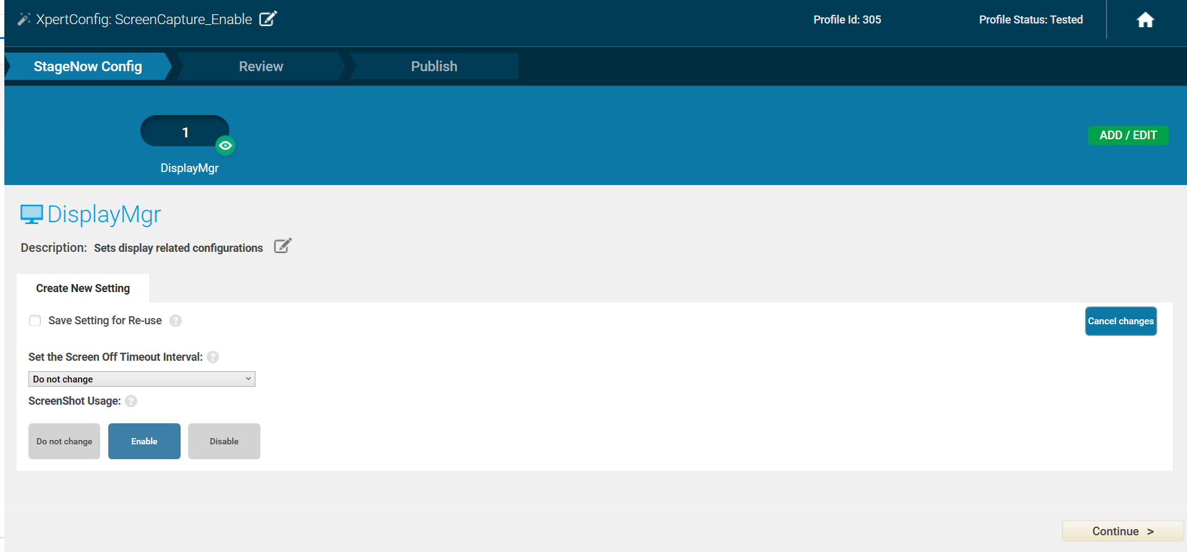Click the ADD / EDIT button
Image resolution: width=1187 pixels, height=552 pixels.
1128,135
